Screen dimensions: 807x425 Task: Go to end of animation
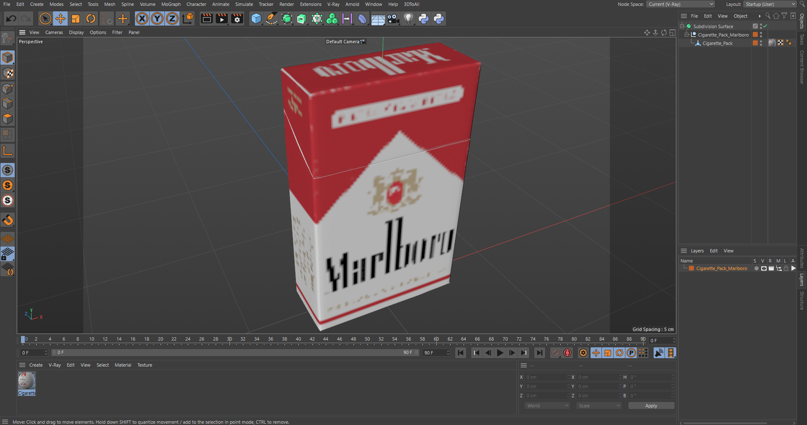539,353
